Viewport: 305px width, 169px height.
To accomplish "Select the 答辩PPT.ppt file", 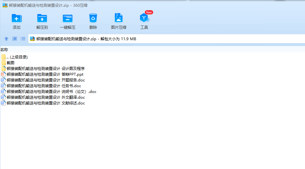I will tap(42, 74).
